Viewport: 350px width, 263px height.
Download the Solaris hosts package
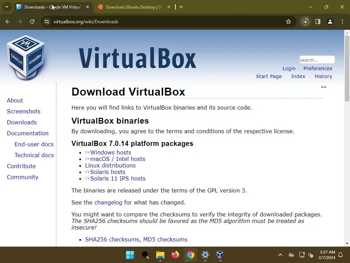(108, 172)
